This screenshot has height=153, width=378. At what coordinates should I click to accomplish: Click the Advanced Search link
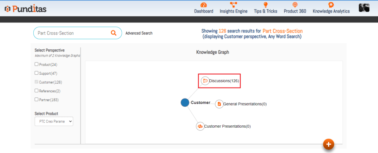coord(139,33)
